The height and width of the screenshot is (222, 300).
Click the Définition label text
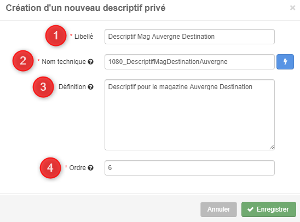(x=72, y=87)
